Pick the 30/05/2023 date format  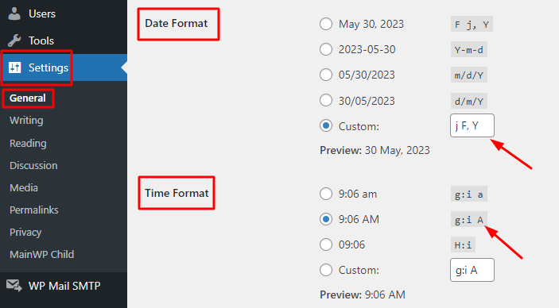(326, 100)
